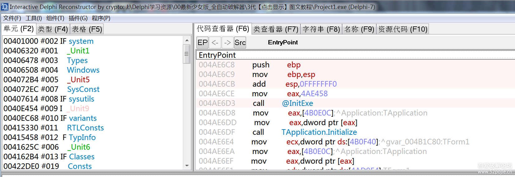Select the sysutils unit row
This screenshot has width=515, height=177.
93,99
